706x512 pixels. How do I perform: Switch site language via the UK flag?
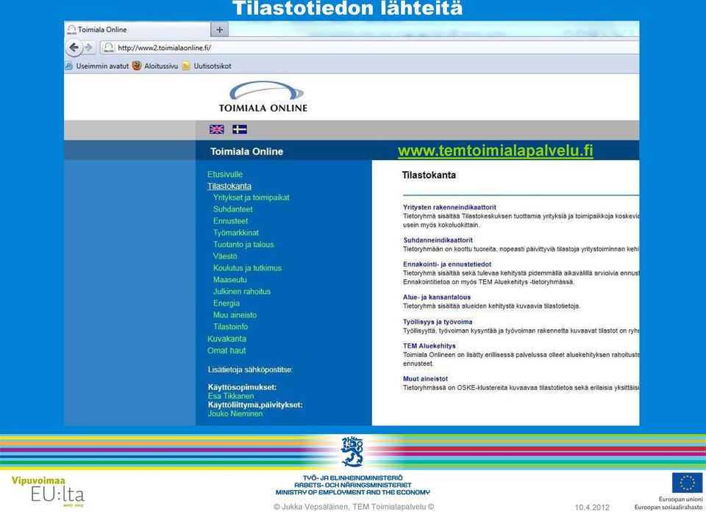[216, 129]
